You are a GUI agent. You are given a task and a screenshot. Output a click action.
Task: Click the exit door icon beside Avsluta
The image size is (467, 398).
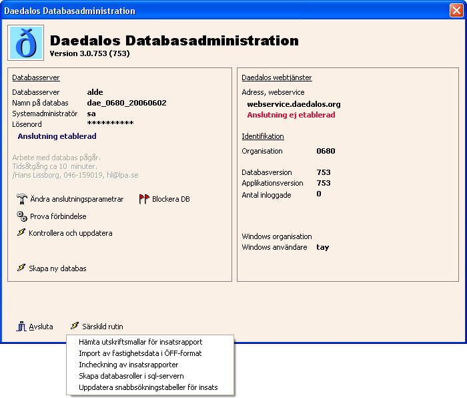21,327
